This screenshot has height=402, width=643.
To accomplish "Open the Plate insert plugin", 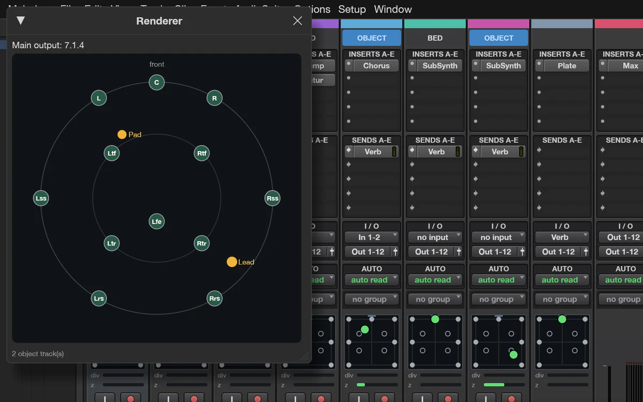I will click(x=567, y=65).
